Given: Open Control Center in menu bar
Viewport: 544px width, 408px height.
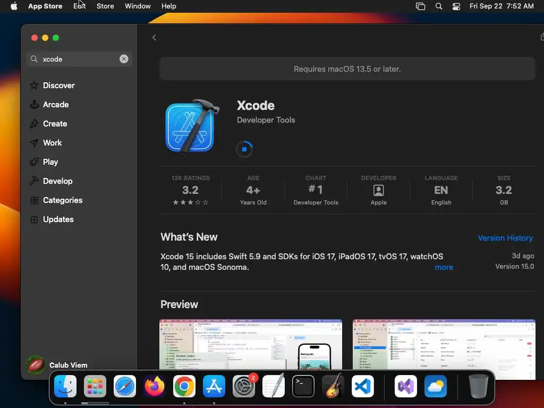Looking at the screenshot, I should [456, 6].
